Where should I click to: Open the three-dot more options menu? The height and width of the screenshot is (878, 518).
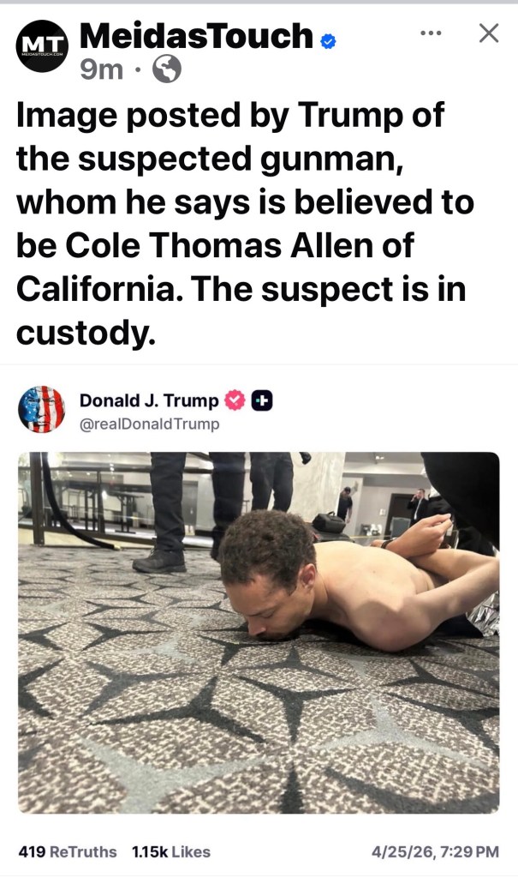pos(431,33)
